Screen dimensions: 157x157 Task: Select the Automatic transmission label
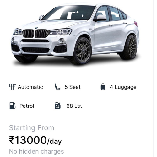30,87
